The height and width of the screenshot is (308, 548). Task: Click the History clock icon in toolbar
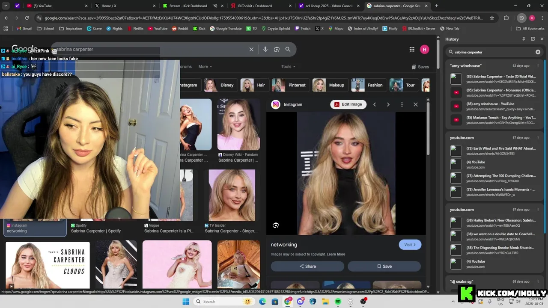521,18
